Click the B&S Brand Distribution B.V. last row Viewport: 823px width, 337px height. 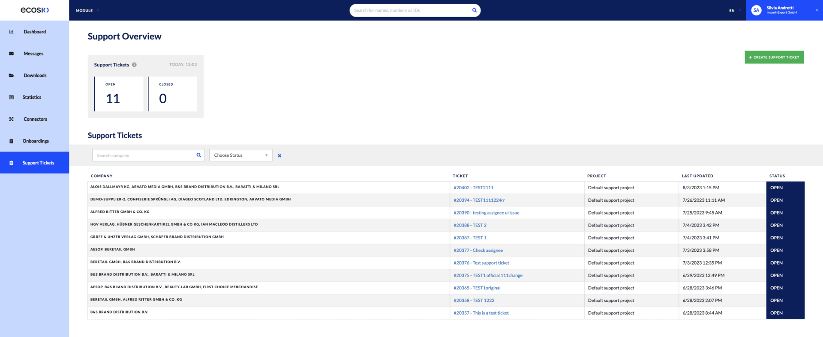[x=269, y=313]
